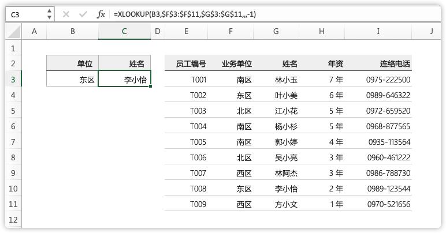Select column C header
The width and height of the screenshot is (446, 233).
[124, 32]
